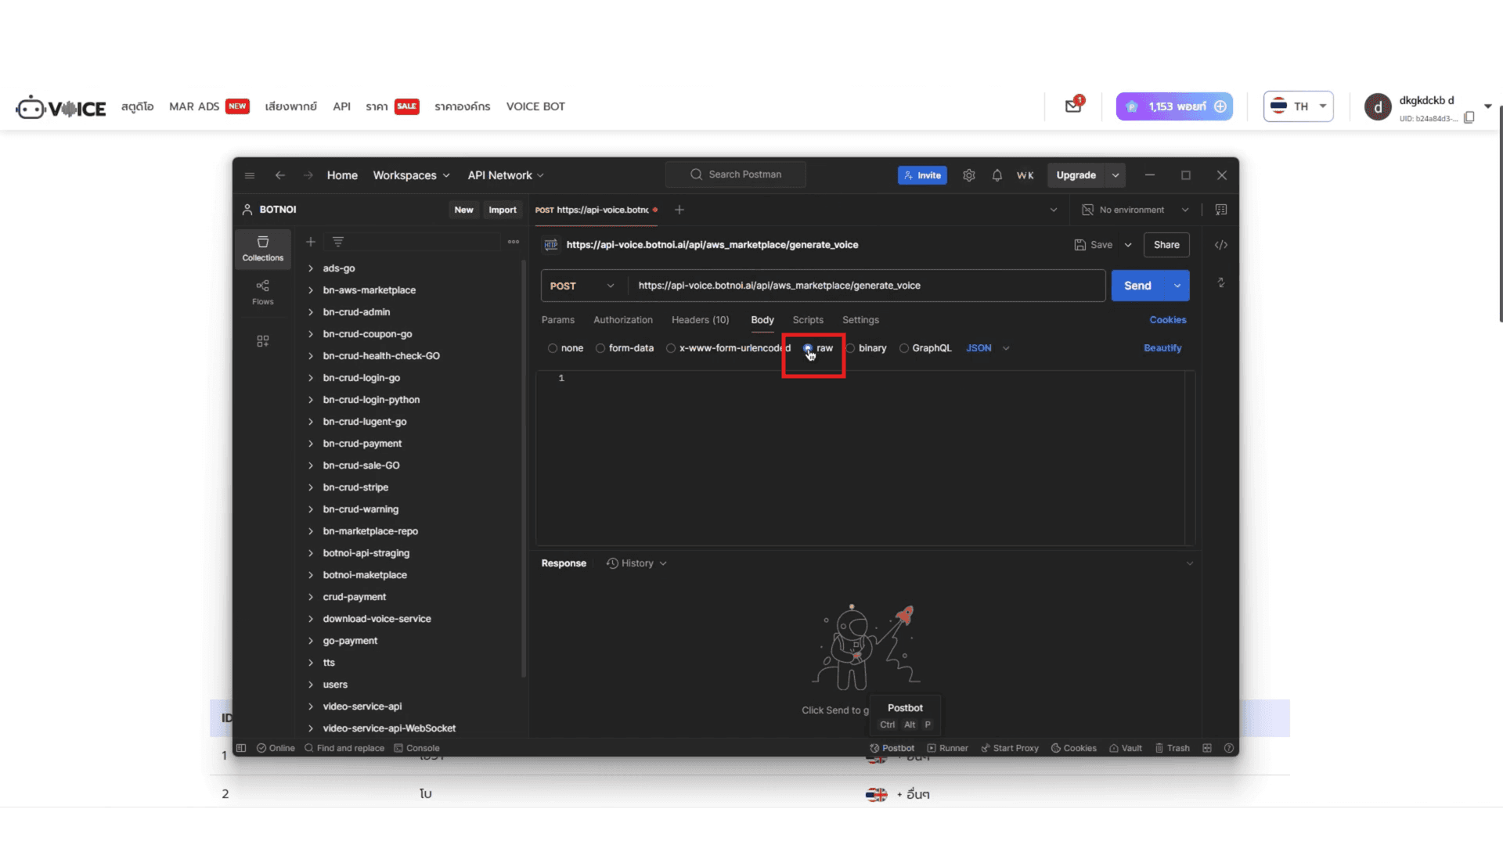Image resolution: width=1503 pixels, height=845 pixels.
Task: Select the form-data radio option
Action: tap(600, 348)
